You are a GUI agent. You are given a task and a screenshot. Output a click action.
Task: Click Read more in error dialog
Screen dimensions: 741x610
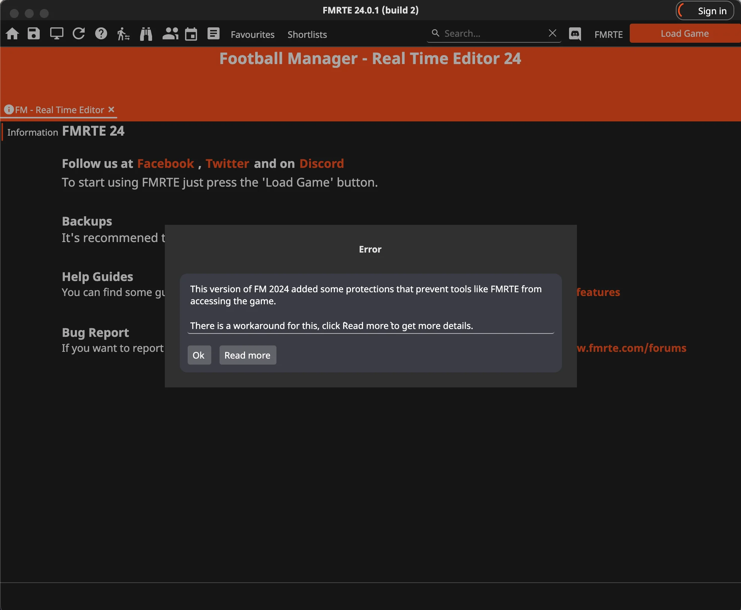pos(248,355)
